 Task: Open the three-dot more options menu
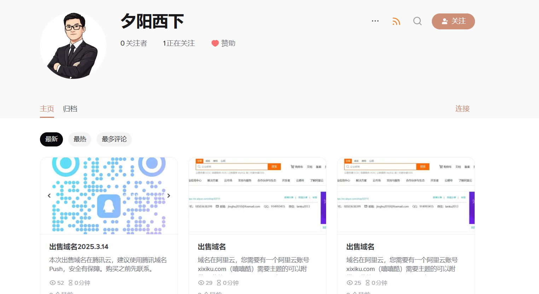tap(375, 21)
